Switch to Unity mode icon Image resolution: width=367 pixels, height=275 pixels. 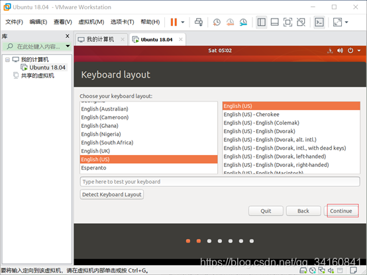pyautogui.click(x=301, y=23)
